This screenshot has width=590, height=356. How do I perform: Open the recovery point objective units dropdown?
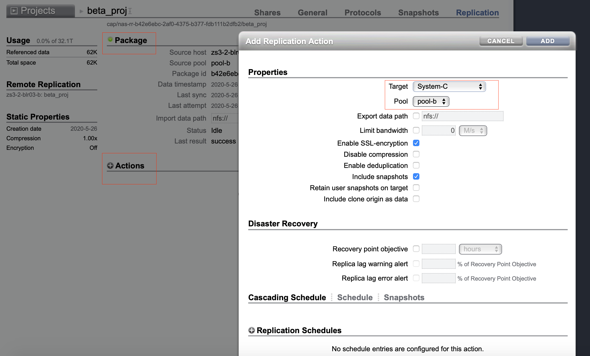pos(480,249)
